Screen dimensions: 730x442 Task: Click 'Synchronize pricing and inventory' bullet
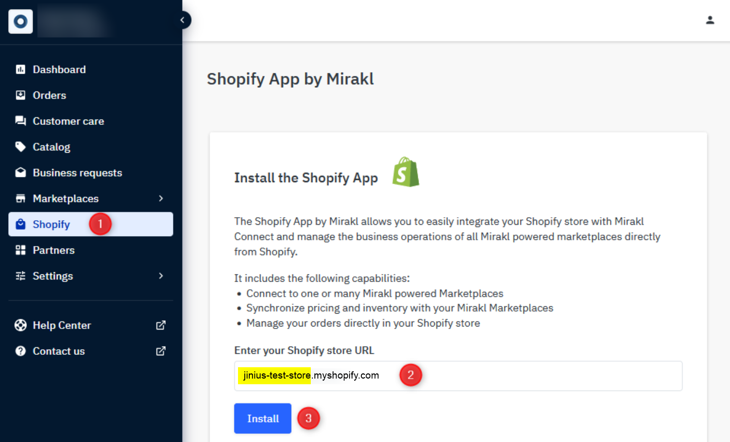(x=400, y=308)
